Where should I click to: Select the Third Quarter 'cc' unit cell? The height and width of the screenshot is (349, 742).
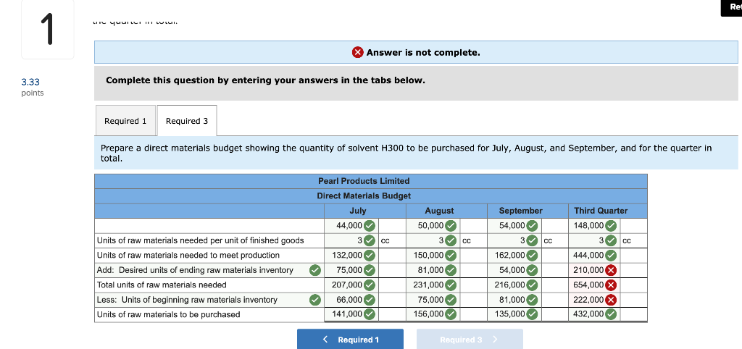633,240
